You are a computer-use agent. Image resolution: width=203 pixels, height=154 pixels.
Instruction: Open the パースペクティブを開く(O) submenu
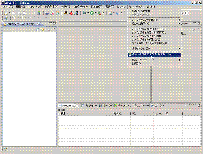(x=154, y=20)
